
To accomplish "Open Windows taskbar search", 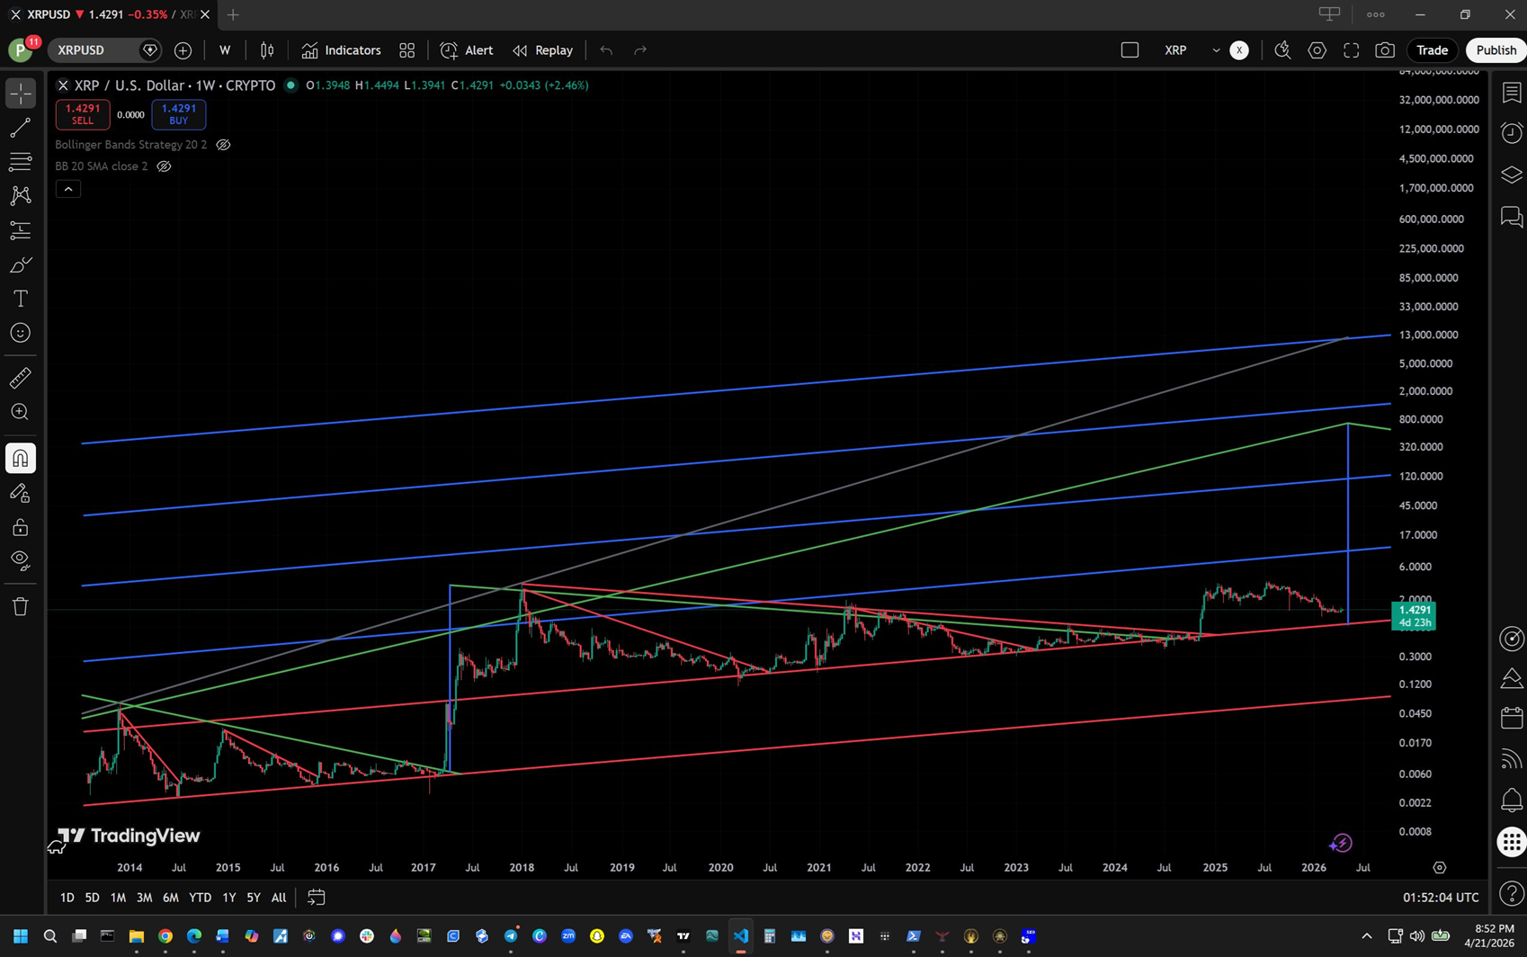I will [x=50, y=936].
